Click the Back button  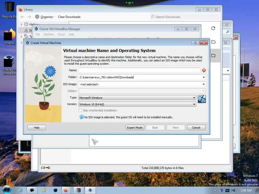pos(155,128)
